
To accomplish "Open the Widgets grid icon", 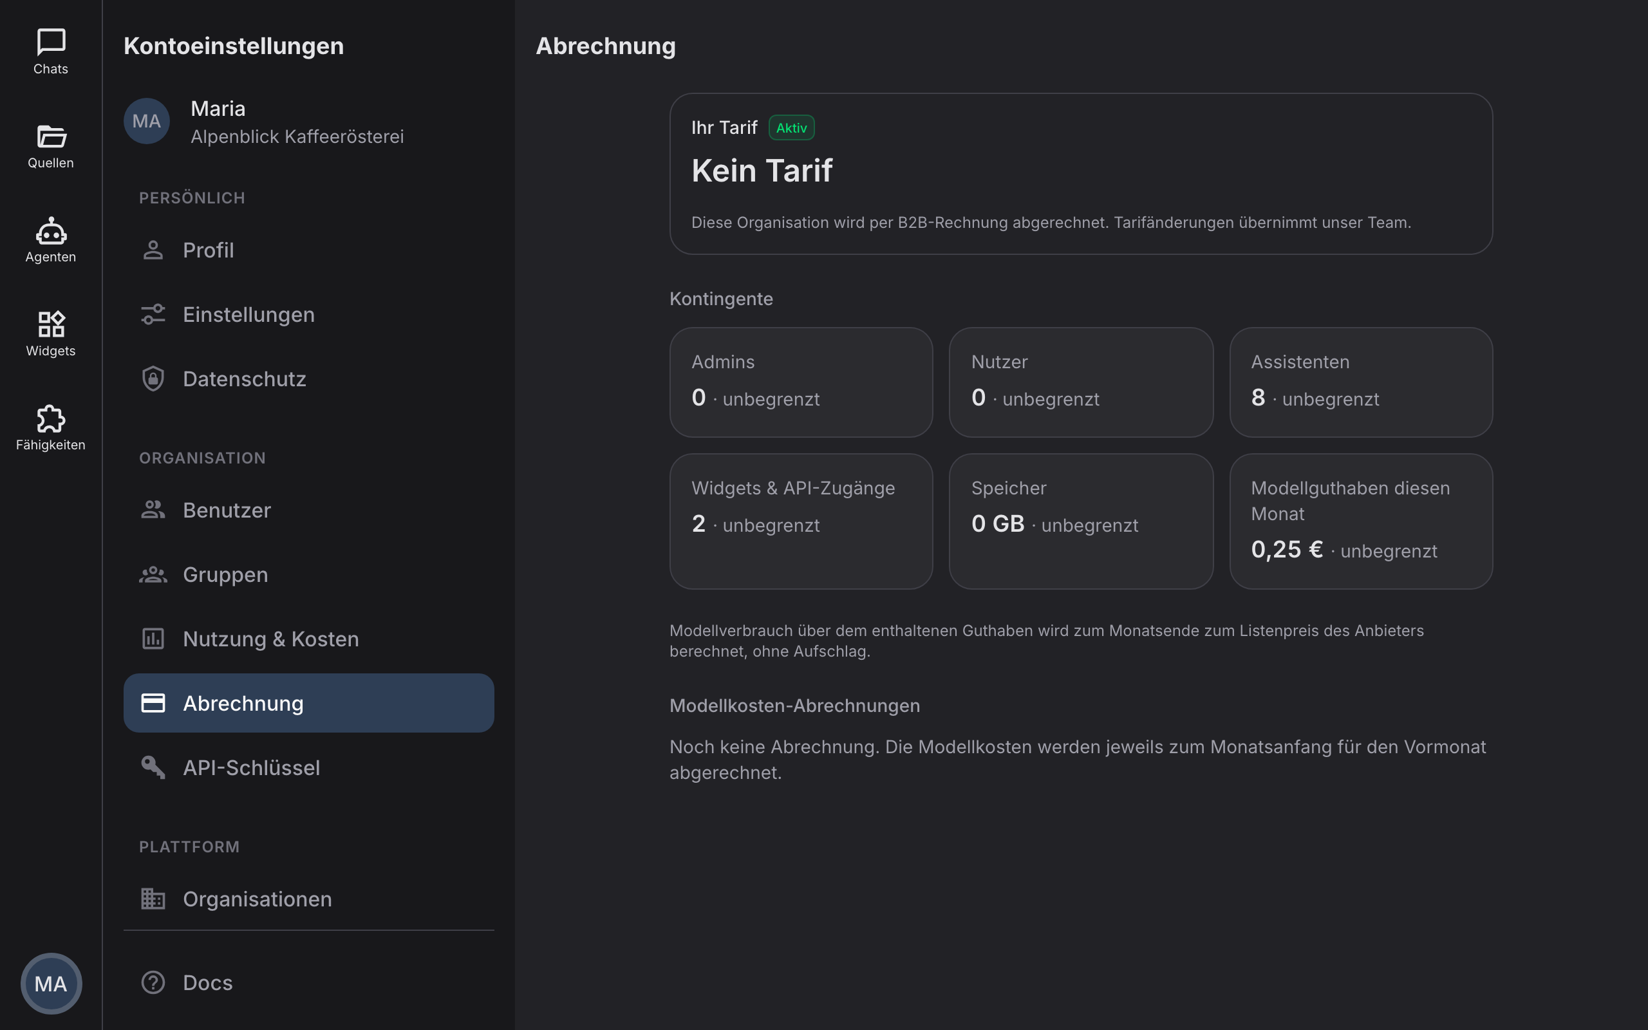I will click(51, 324).
